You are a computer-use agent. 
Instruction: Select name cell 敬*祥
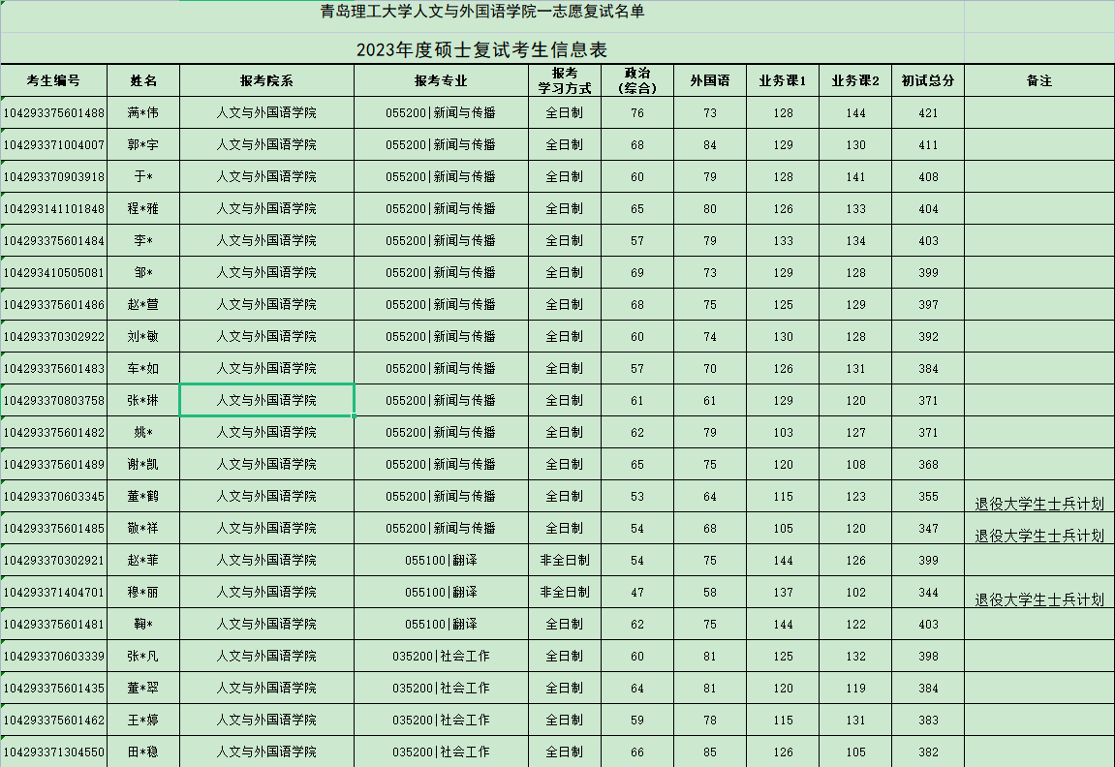click(143, 528)
